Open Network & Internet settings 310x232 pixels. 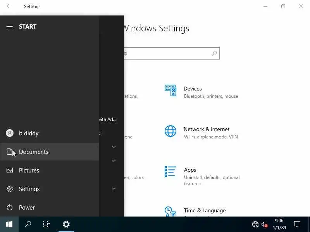click(201, 133)
